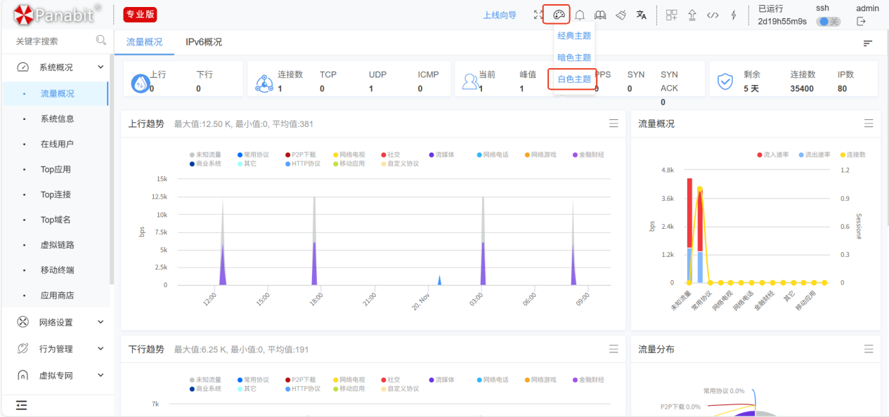The height and width of the screenshot is (417, 889).
Task: Click the search magnifier icon in sidebar
Action: 100,41
